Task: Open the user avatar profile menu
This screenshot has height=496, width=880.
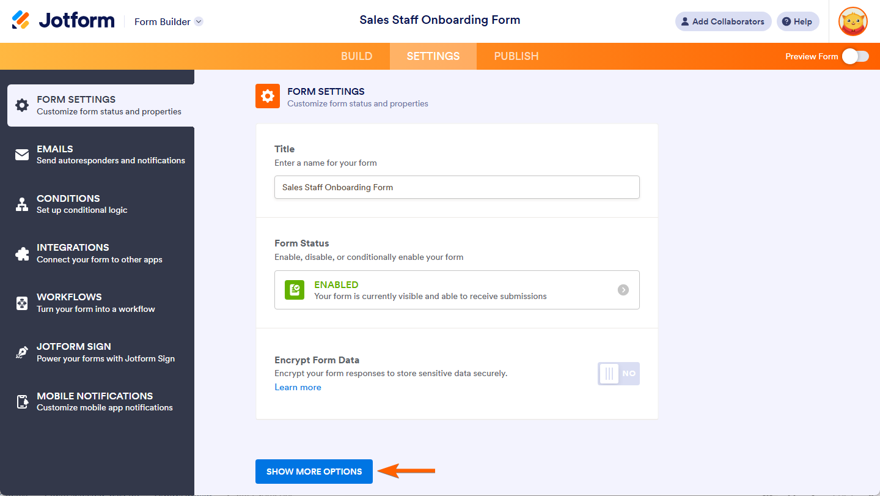Action: pos(853,21)
